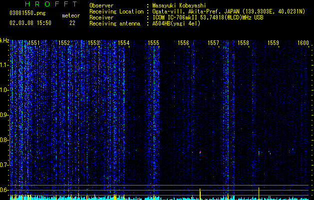Click the date stamp 02.03.08 15:50
This screenshot has height=200, width=314.
point(30,23)
